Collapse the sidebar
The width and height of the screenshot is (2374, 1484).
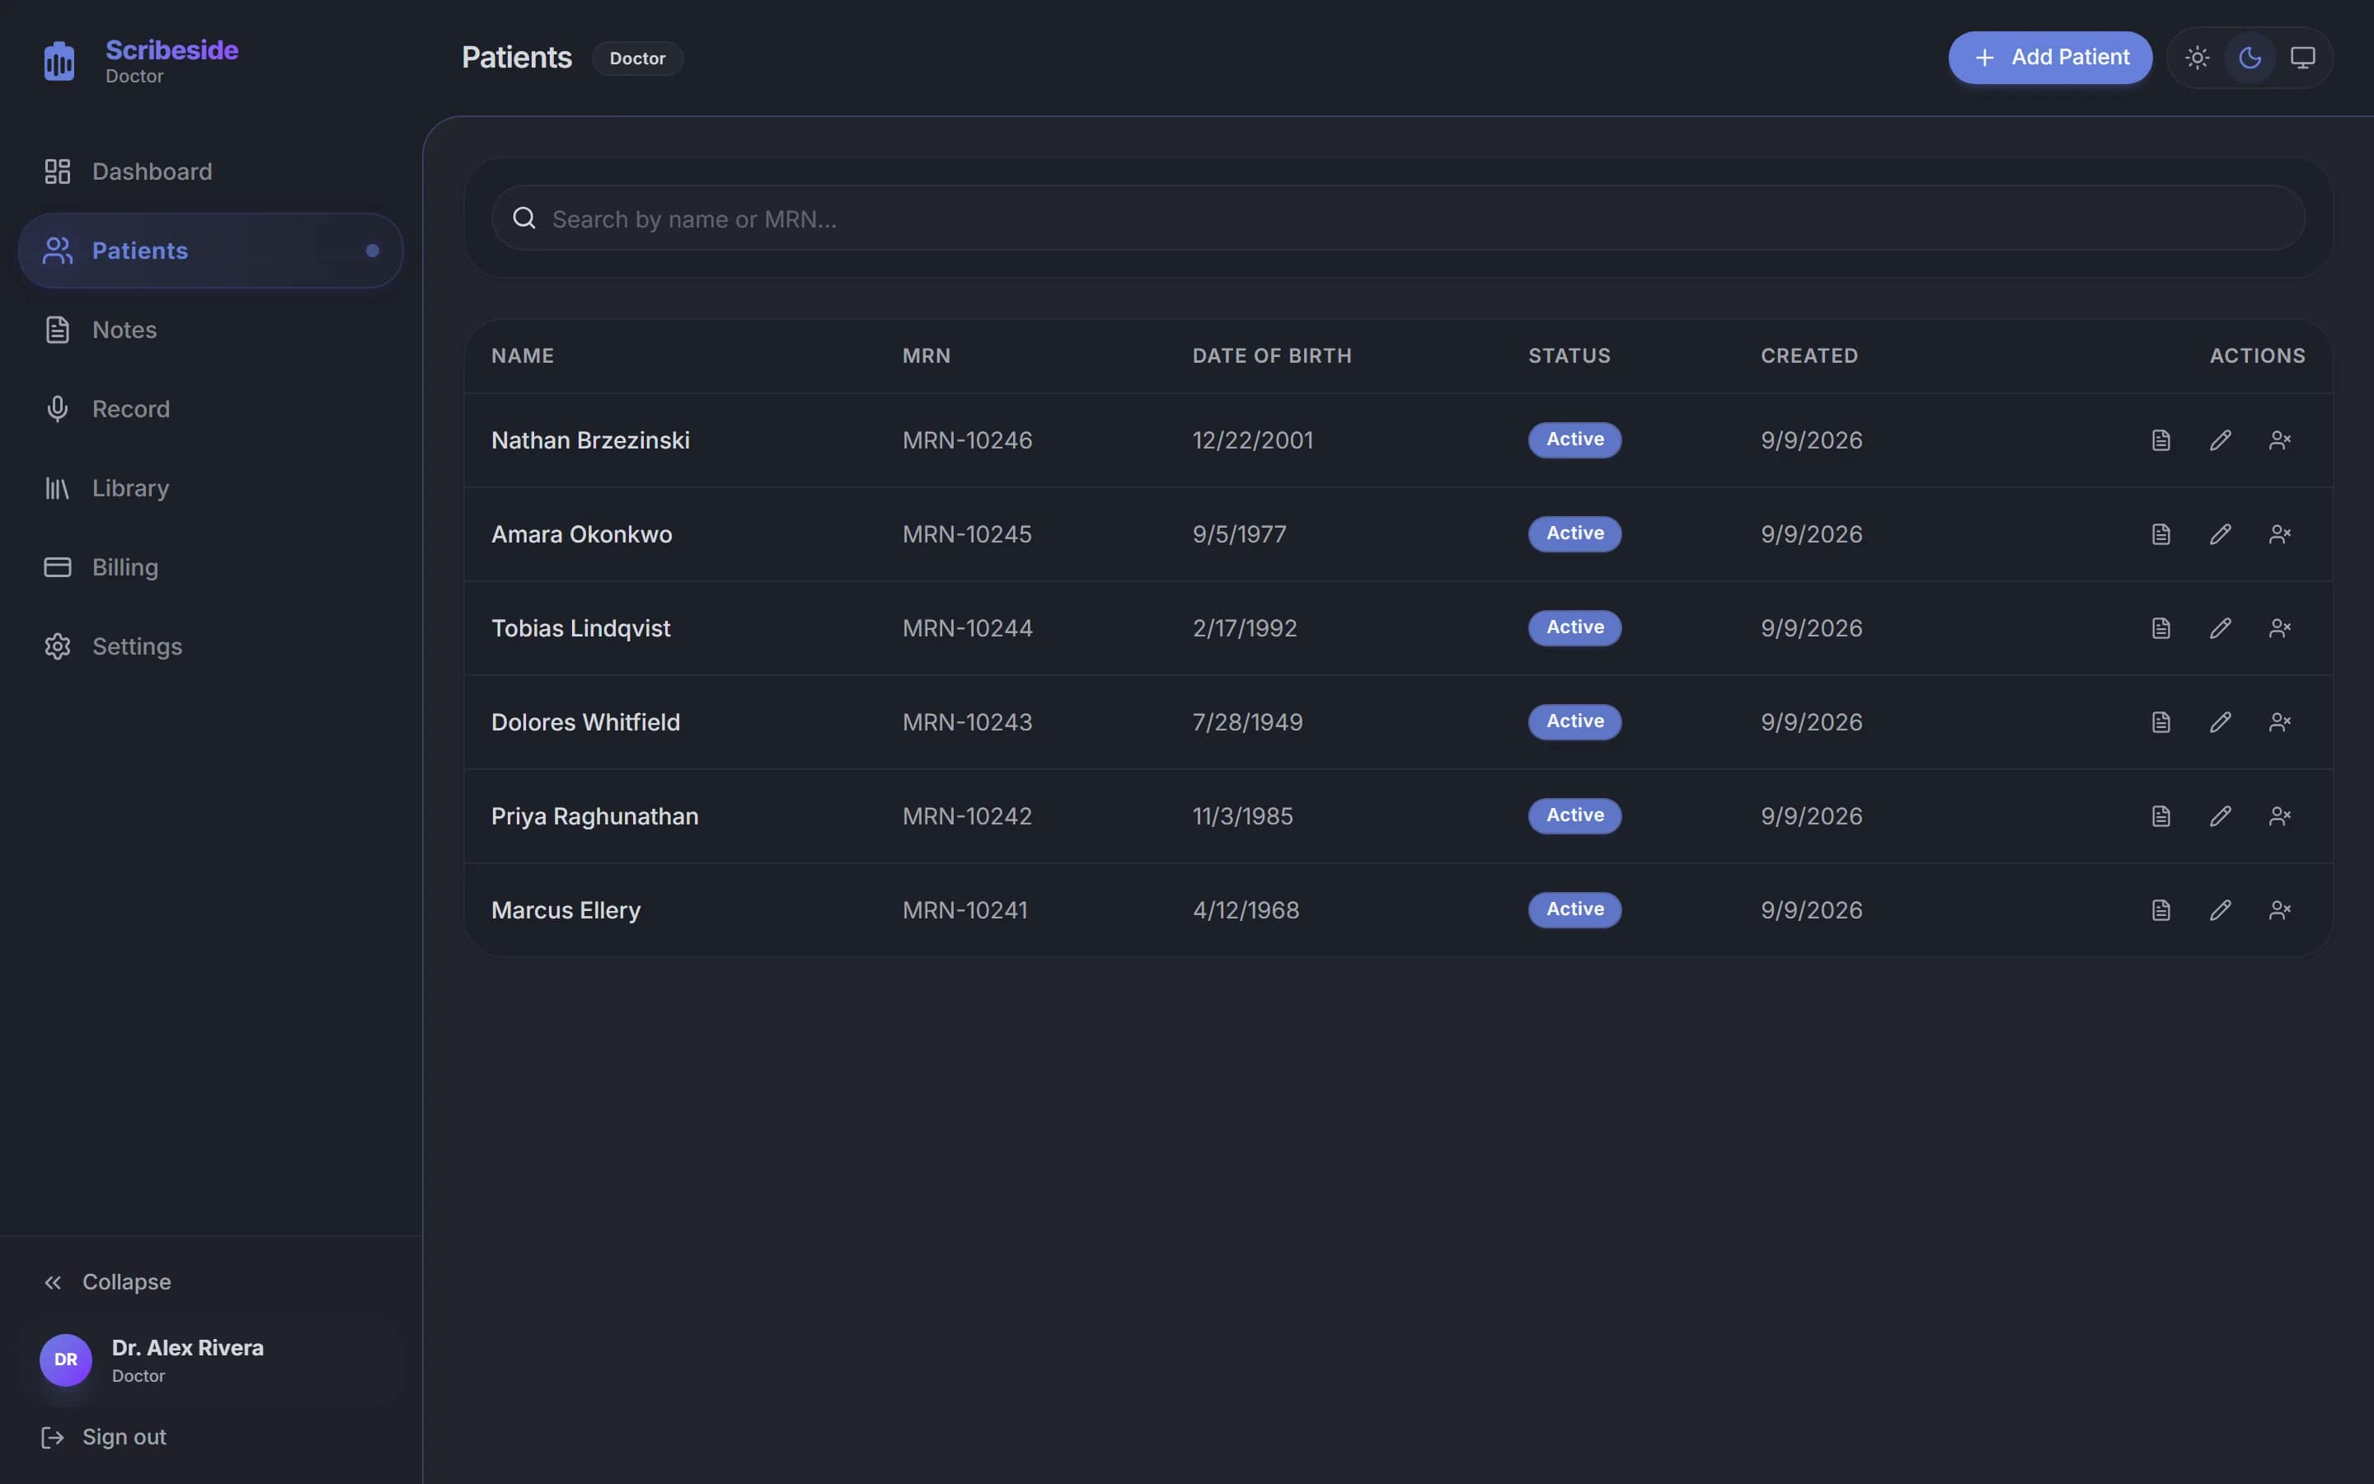pos(108,1282)
